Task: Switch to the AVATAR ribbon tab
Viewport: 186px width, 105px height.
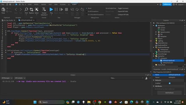Action: [44, 4]
